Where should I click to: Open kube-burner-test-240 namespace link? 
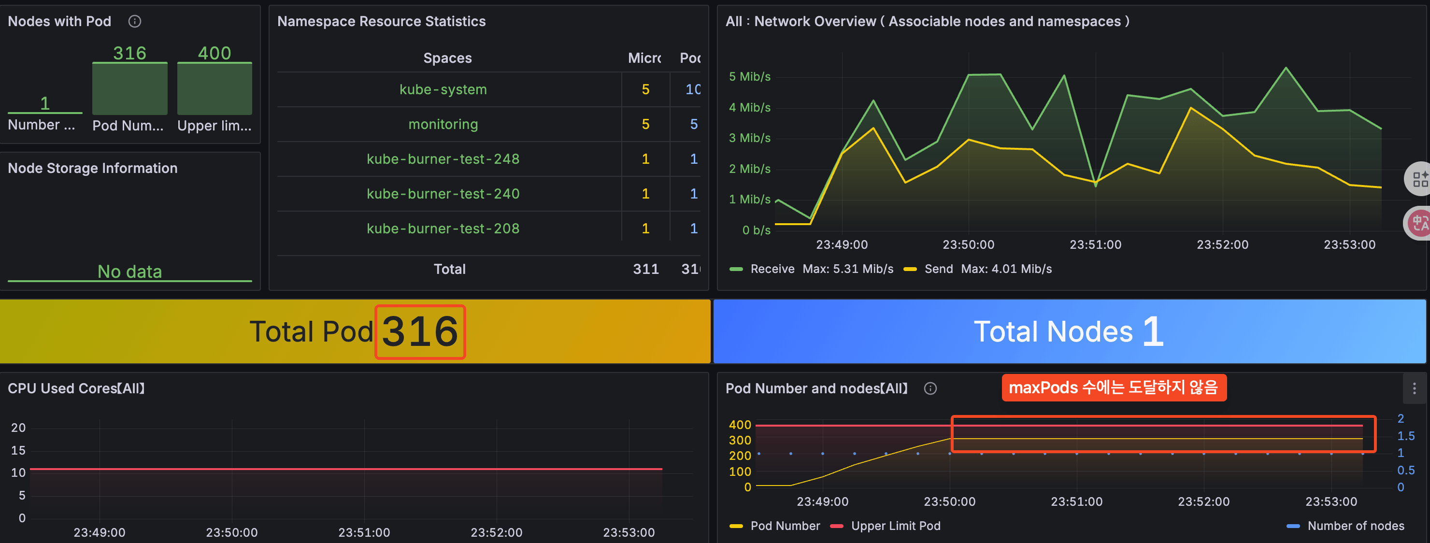pyautogui.click(x=443, y=194)
